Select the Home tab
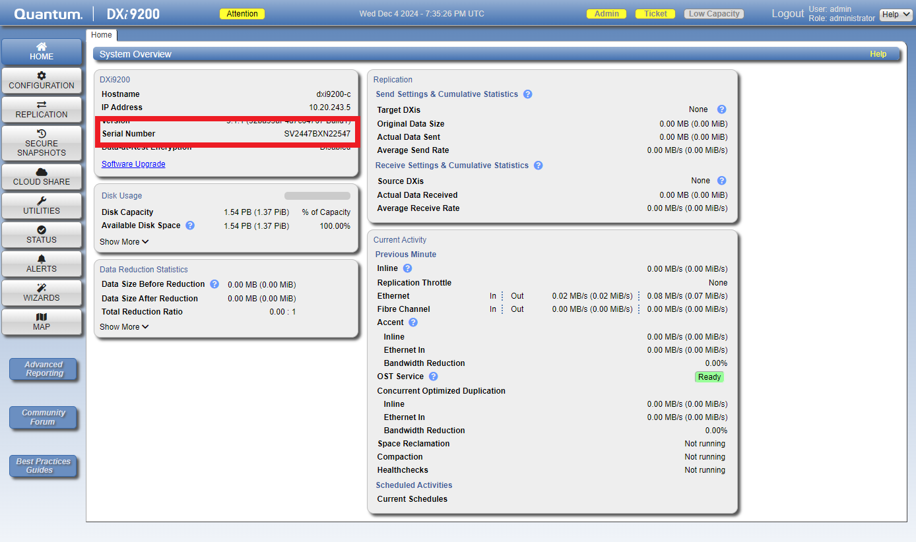Screen dimensions: 916x542 pos(102,35)
